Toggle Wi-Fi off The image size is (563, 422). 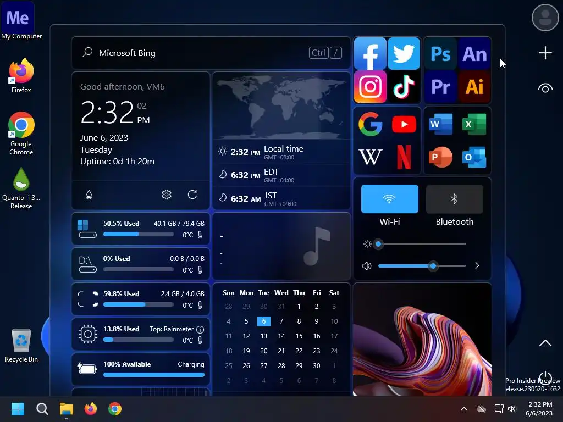click(390, 199)
